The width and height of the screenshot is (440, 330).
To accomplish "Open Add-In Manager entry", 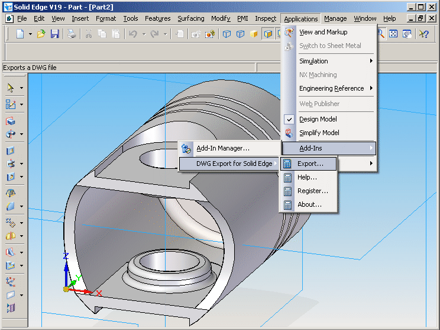I will [222, 148].
